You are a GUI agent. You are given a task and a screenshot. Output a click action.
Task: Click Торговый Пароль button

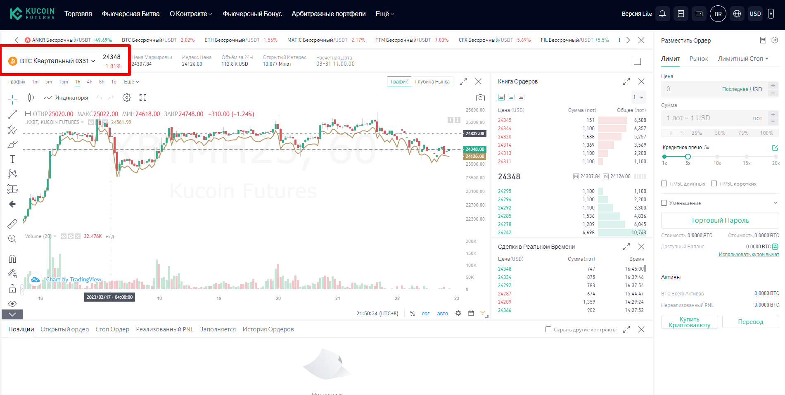pyautogui.click(x=720, y=220)
